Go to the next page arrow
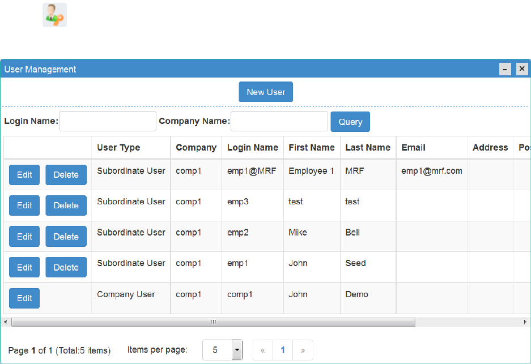 click(x=303, y=350)
